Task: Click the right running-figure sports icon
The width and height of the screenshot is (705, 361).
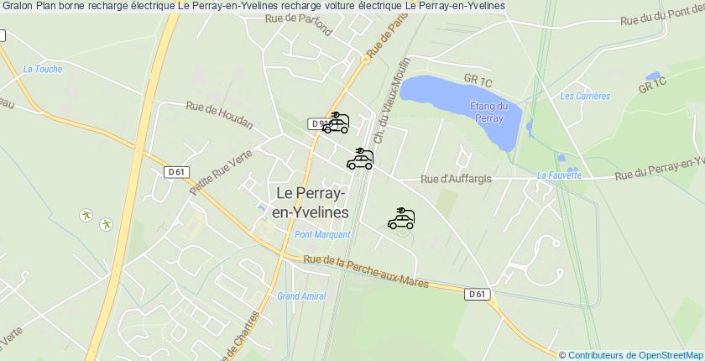Action: (x=106, y=224)
